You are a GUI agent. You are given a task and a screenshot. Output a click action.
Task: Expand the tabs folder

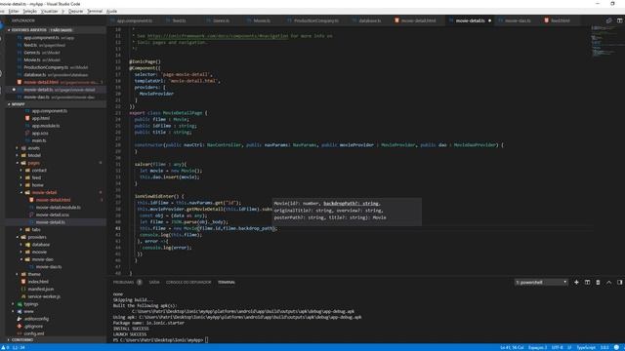pyautogui.click(x=21, y=230)
